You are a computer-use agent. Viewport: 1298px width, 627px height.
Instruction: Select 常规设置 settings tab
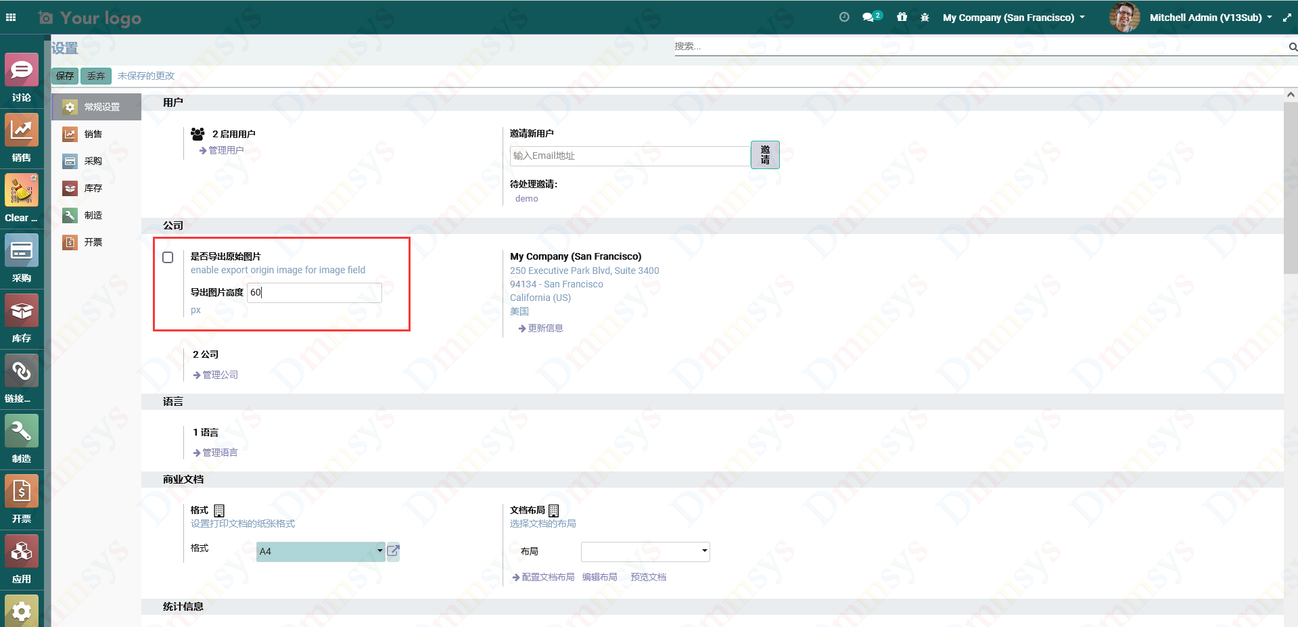[97, 107]
